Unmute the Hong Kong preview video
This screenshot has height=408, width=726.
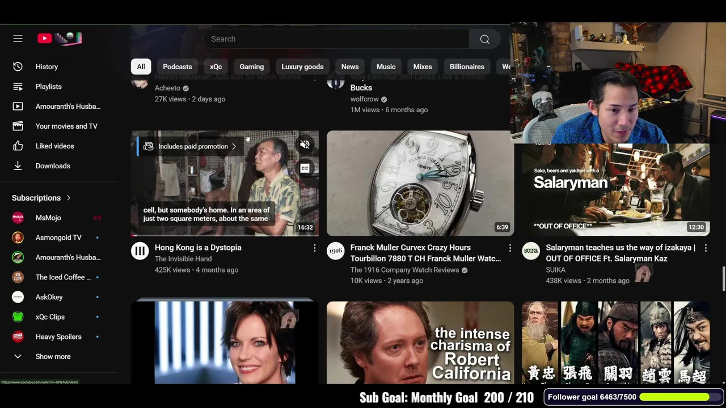click(305, 145)
